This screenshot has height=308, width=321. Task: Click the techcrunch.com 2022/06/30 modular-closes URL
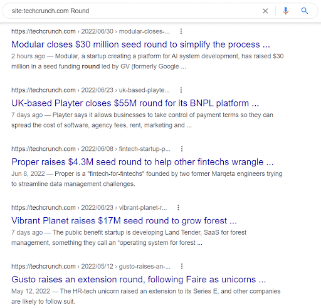(90, 31)
